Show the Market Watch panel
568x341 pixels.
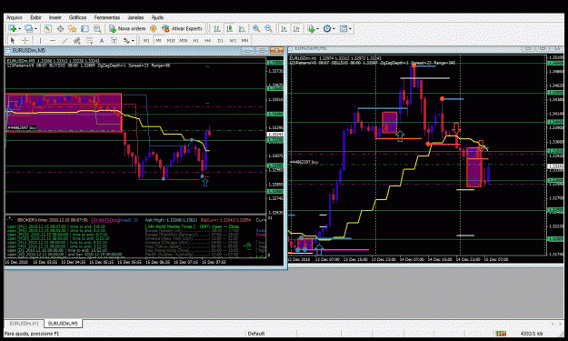(x=48, y=28)
